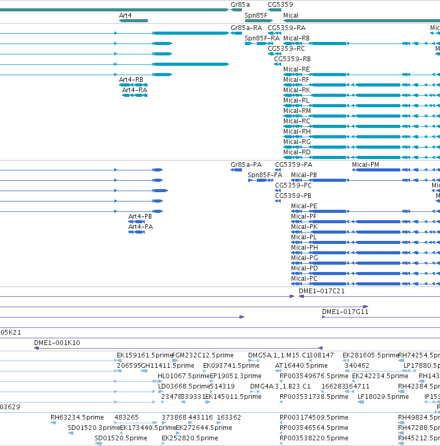Click the 340462 EST label

357,366
